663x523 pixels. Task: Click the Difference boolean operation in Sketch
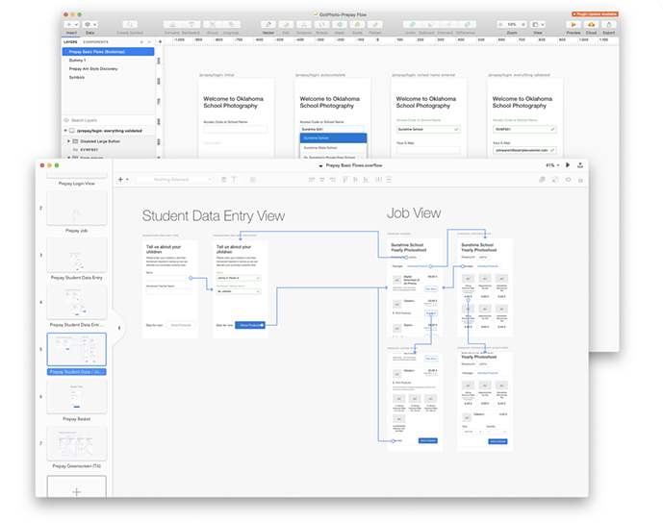point(467,24)
